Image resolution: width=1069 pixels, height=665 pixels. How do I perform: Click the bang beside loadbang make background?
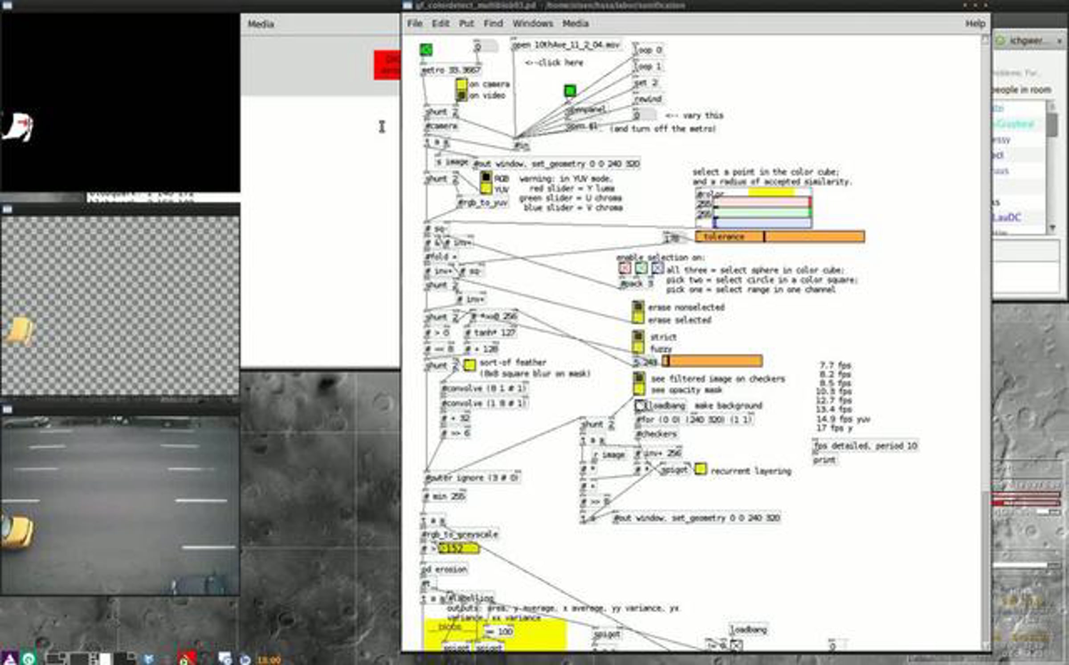pos(640,405)
